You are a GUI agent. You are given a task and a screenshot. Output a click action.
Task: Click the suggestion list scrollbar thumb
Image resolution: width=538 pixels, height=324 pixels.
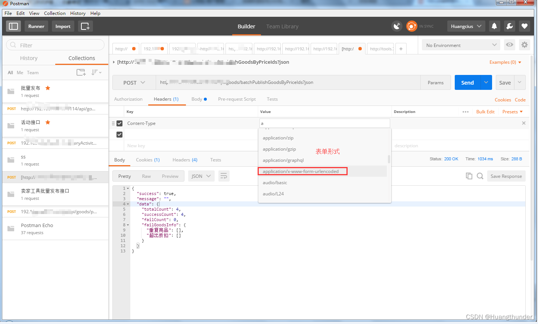(389, 159)
